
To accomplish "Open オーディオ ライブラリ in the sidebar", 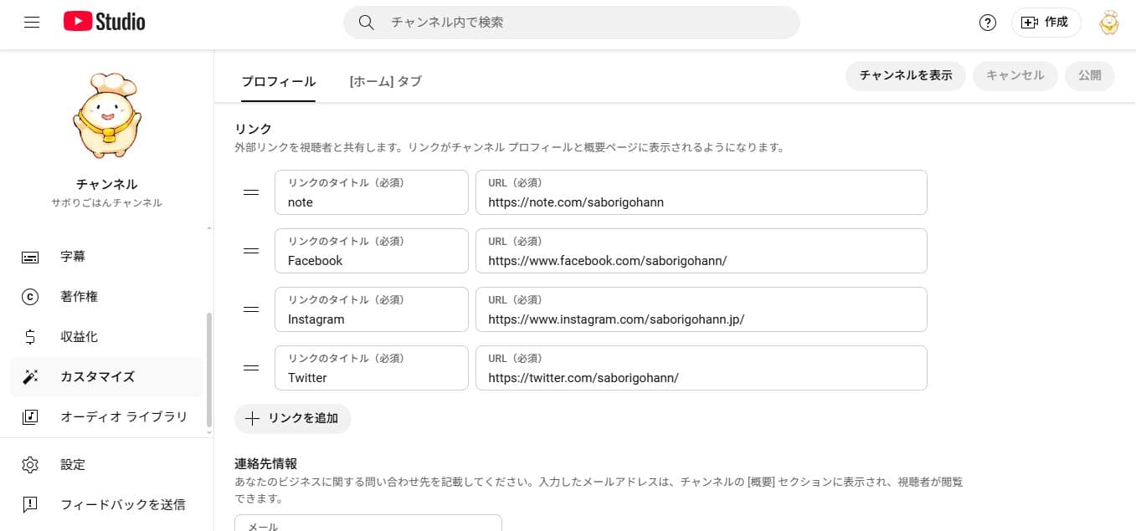I will 106,416.
